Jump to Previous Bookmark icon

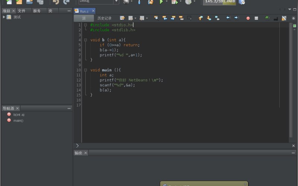[201, 18]
